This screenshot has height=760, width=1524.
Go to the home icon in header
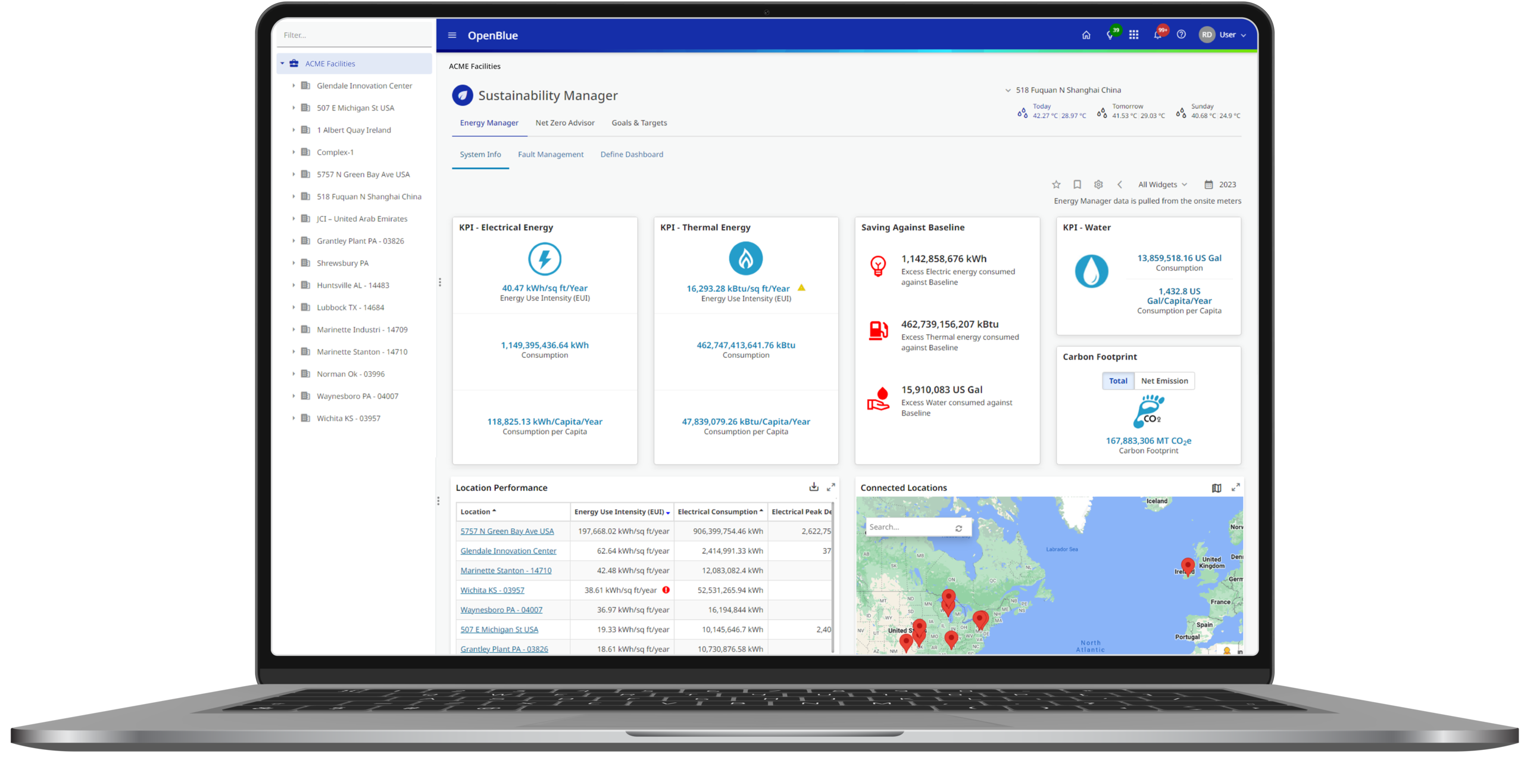click(x=1086, y=35)
